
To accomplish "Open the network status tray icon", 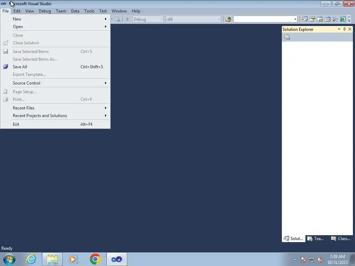I will click(312, 259).
